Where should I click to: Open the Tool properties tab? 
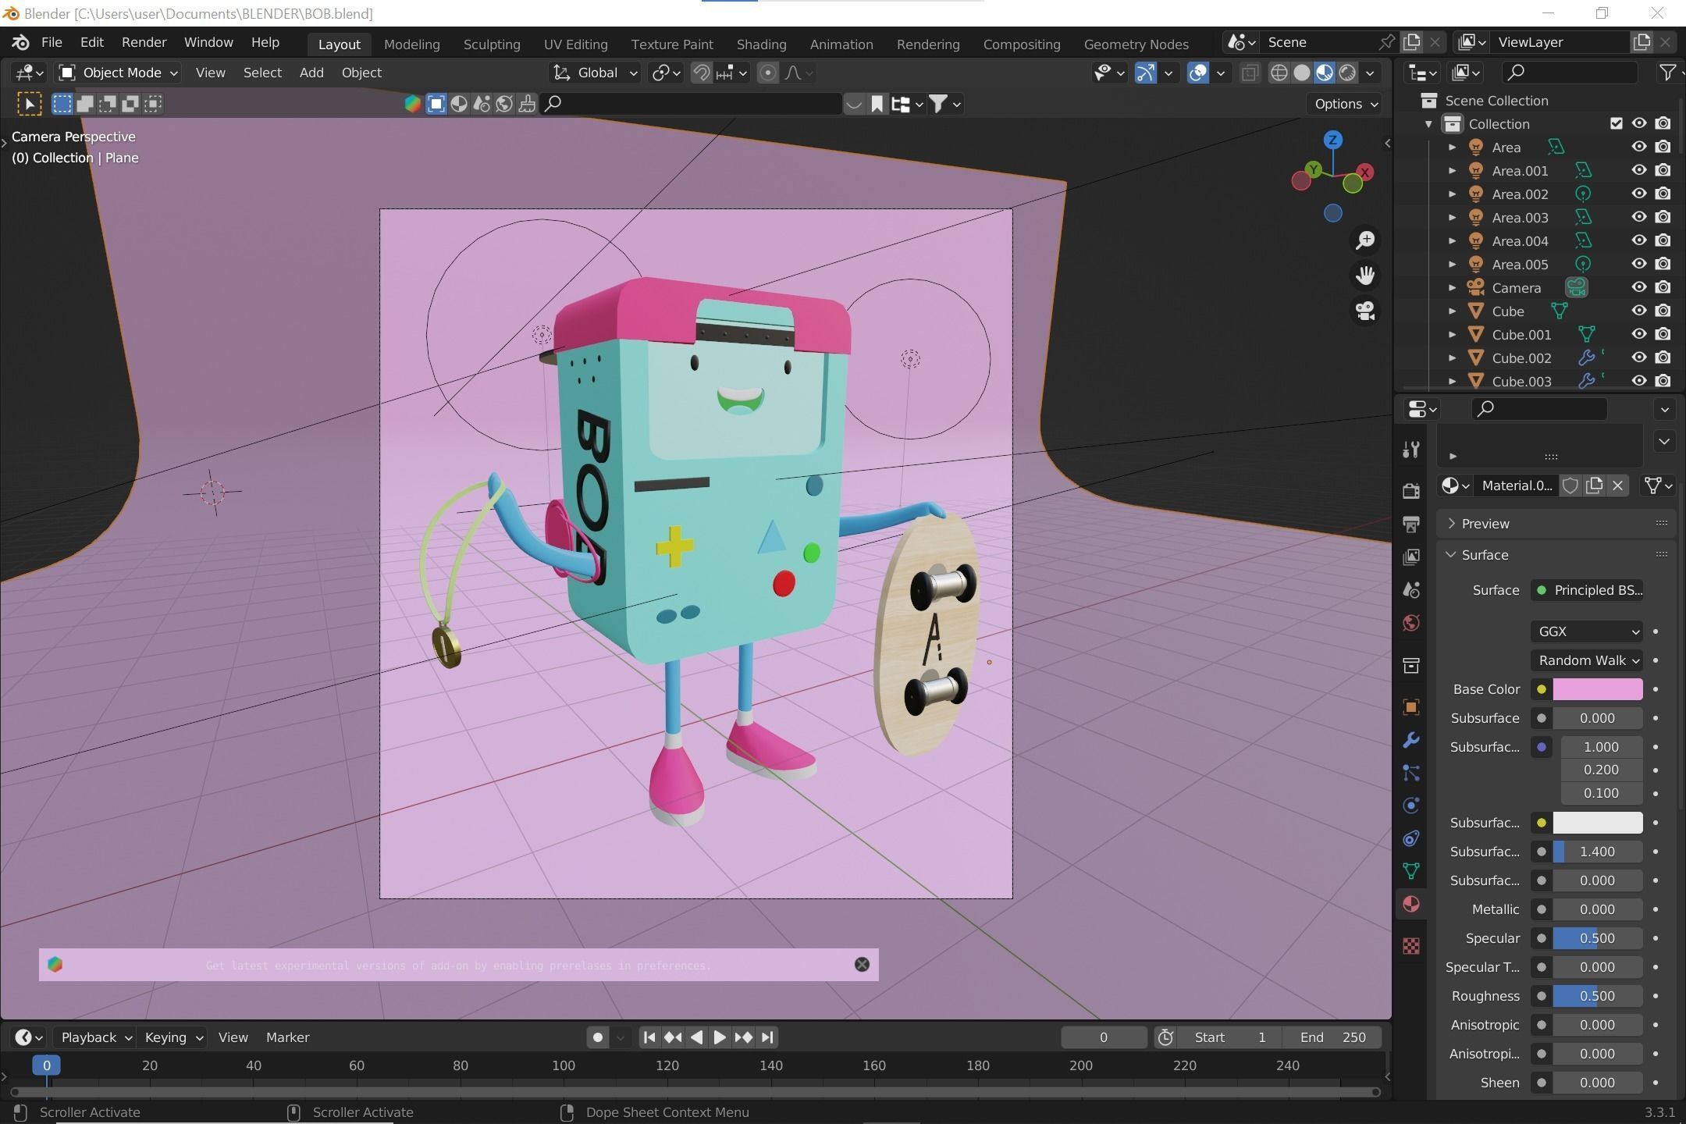pyautogui.click(x=1410, y=449)
